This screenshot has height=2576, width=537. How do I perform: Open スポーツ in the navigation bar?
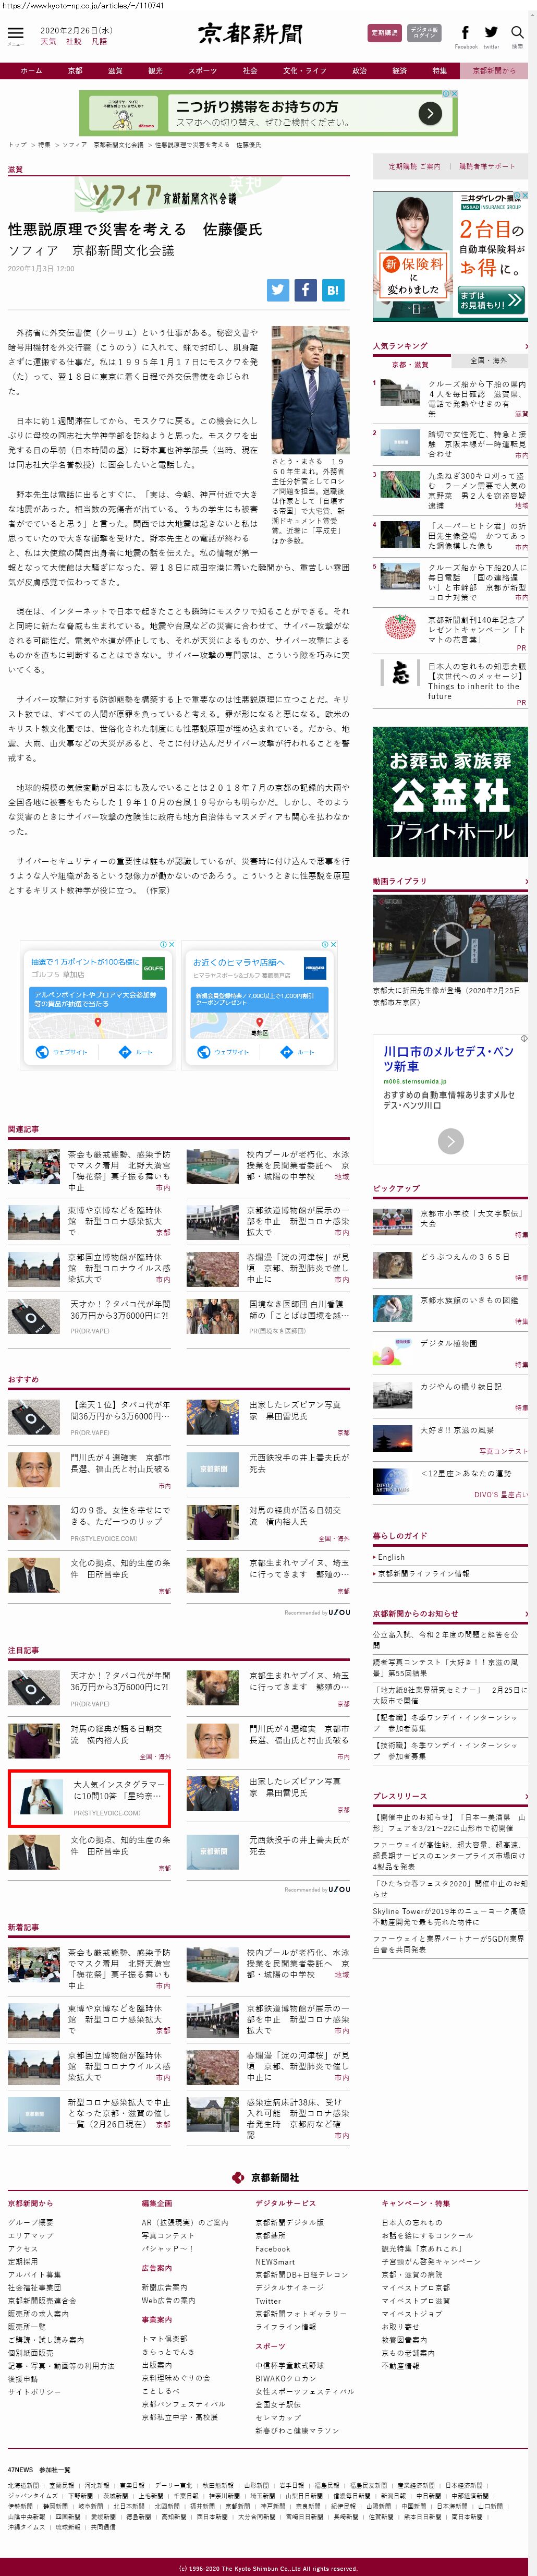[x=202, y=71]
